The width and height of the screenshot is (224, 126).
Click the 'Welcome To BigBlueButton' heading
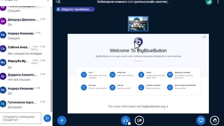click(x=138, y=50)
